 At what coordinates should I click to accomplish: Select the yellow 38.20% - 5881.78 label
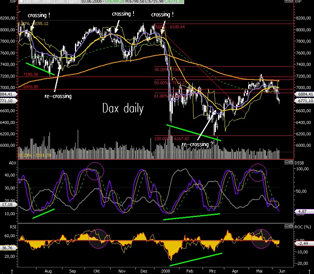34,155
